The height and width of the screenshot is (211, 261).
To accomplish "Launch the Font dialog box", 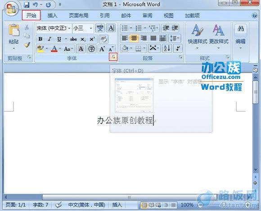I will pyautogui.click(x=113, y=57).
